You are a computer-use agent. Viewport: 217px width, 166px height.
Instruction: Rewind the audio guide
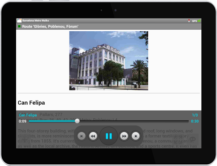pyautogui.click(x=93, y=136)
